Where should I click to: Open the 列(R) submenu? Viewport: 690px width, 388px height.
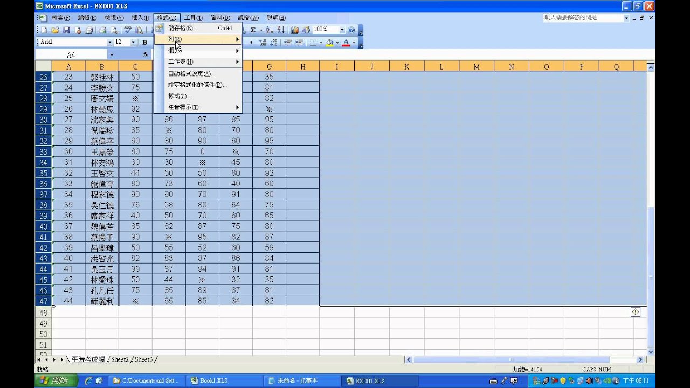tap(198, 39)
